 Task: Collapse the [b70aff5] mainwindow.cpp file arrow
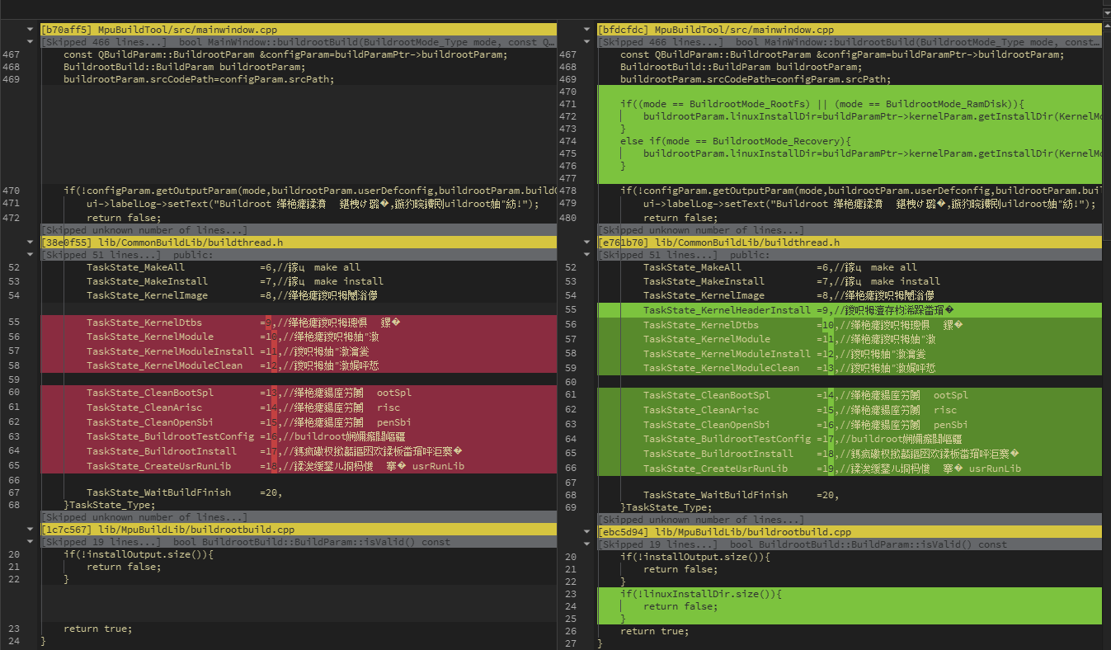[x=31, y=30]
